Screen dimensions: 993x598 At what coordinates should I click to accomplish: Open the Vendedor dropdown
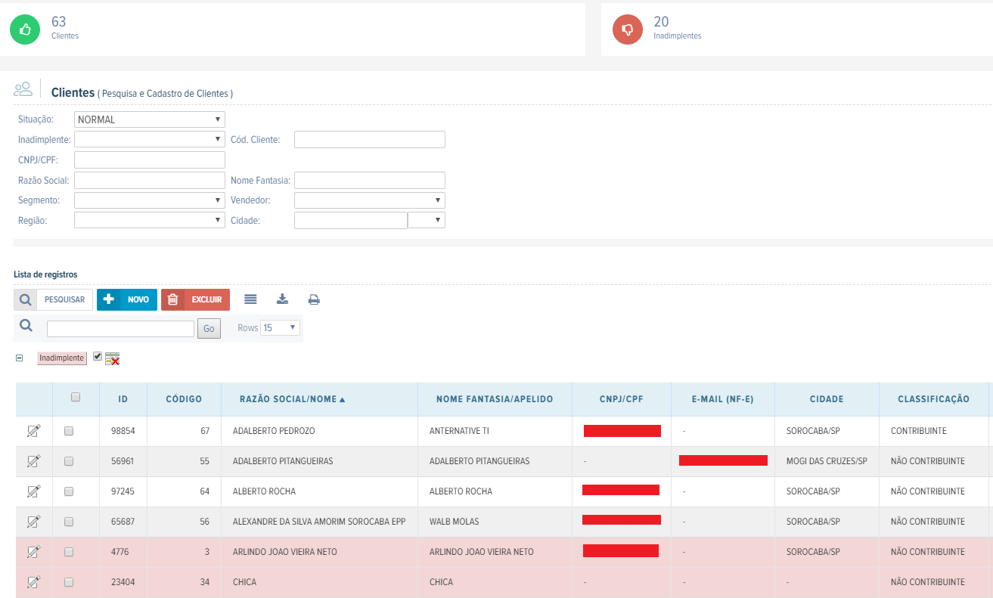pyautogui.click(x=370, y=200)
